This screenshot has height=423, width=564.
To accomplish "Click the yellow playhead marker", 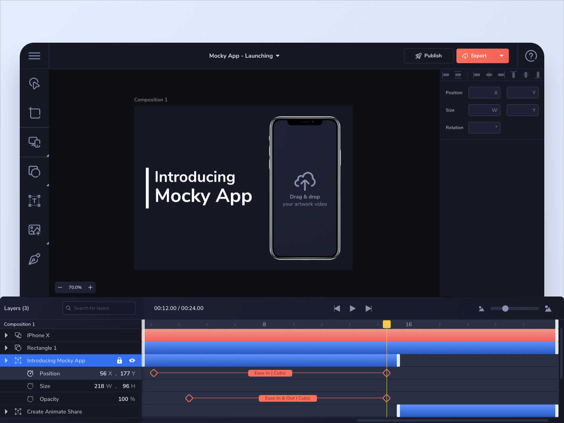I will (387, 324).
